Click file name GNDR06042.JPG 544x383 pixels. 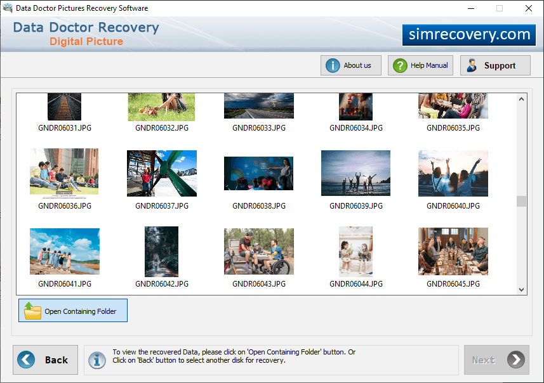(x=162, y=284)
